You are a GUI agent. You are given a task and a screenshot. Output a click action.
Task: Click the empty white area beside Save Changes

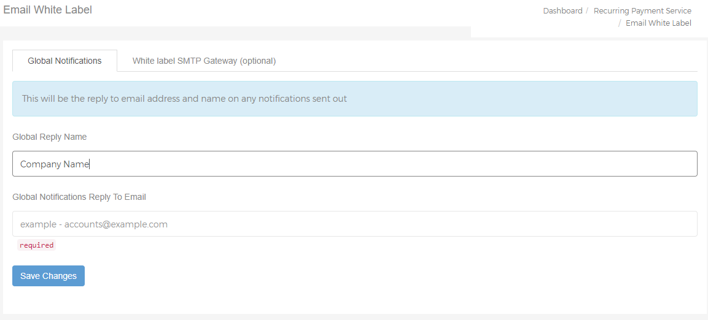pyautogui.click(x=361, y=276)
